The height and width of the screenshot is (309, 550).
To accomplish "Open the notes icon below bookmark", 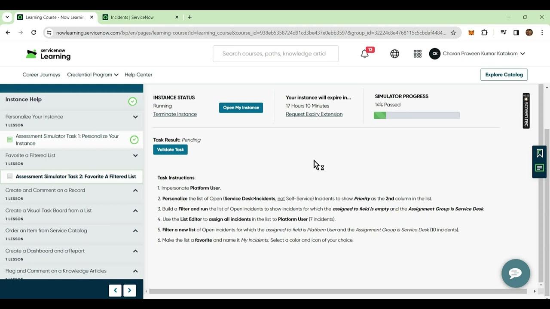I will (540, 168).
